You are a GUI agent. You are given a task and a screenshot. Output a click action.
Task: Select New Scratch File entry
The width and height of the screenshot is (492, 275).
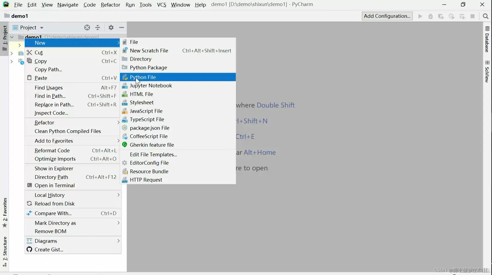coord(178,51)
